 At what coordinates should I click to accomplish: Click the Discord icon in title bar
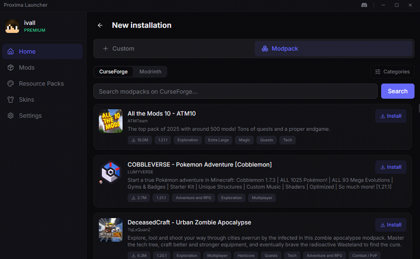(364, 5)
